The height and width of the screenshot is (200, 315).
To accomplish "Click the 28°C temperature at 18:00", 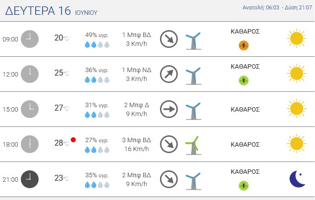I will (x=61, y=143).
